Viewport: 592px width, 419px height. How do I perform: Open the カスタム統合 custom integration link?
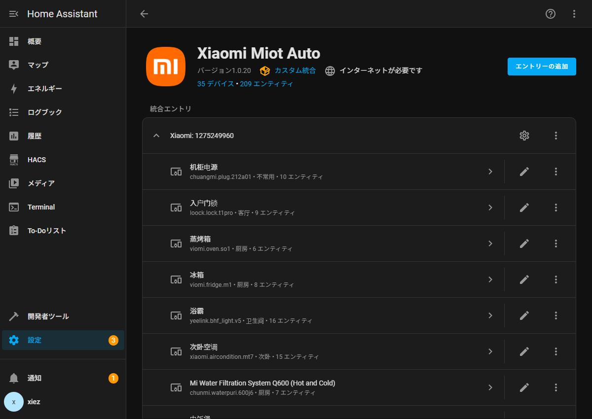295,70
